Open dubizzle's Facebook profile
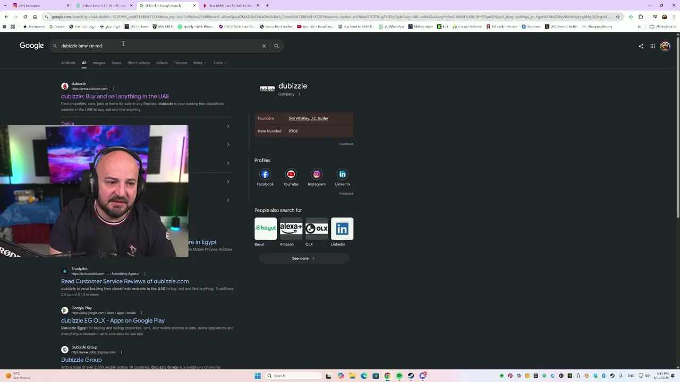The height and width of the screenshot is (382, 680). [x=265, y=178]
